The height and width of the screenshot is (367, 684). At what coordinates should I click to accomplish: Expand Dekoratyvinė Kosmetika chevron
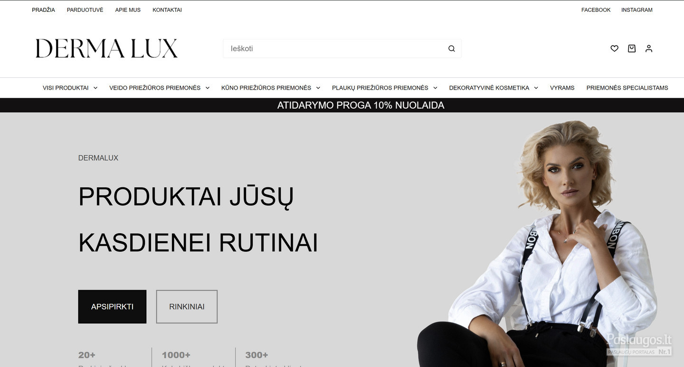[x=536, y=88]
